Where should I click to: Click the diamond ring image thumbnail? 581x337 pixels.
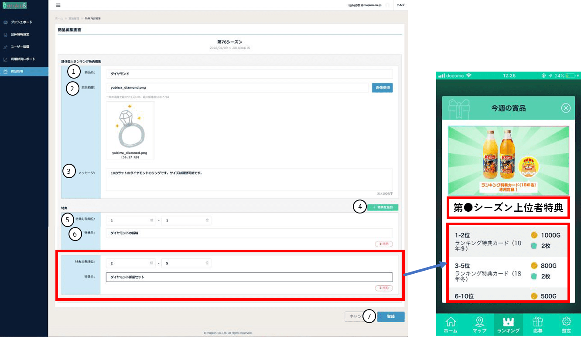130,127
